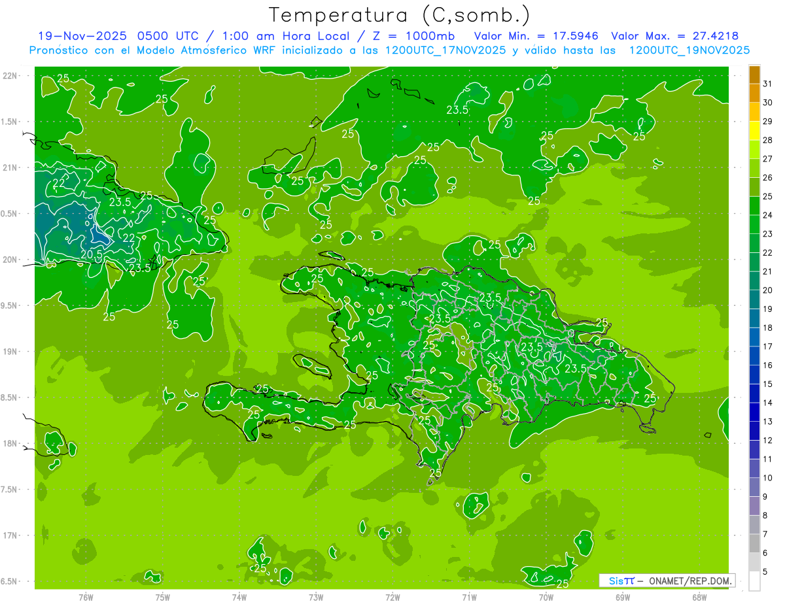Click the "70W" longitude axis label

click(x=546, y=597)
